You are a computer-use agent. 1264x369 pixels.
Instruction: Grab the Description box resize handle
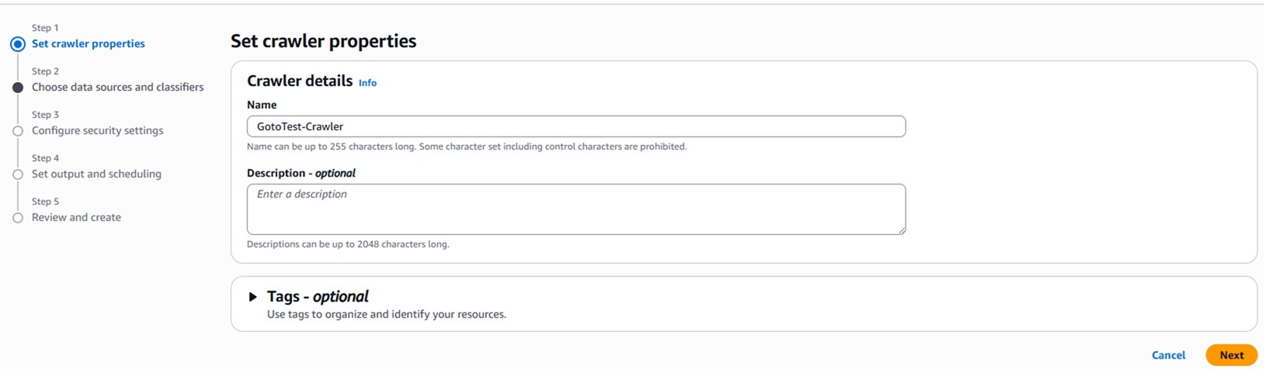[902, 230]
